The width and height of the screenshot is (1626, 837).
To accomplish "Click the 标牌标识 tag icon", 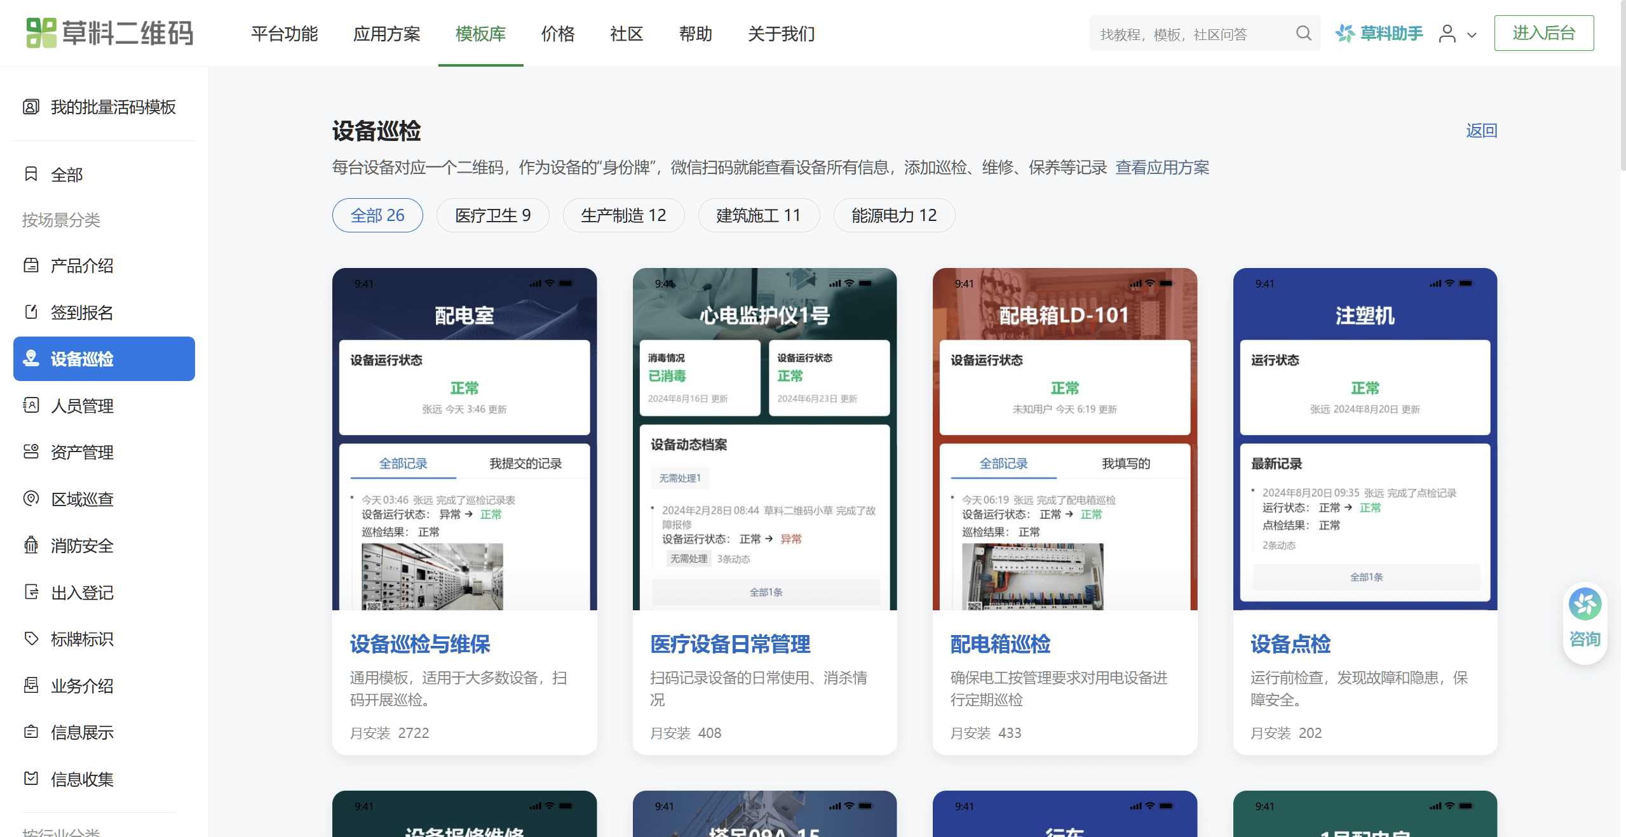I will [31, 638].
